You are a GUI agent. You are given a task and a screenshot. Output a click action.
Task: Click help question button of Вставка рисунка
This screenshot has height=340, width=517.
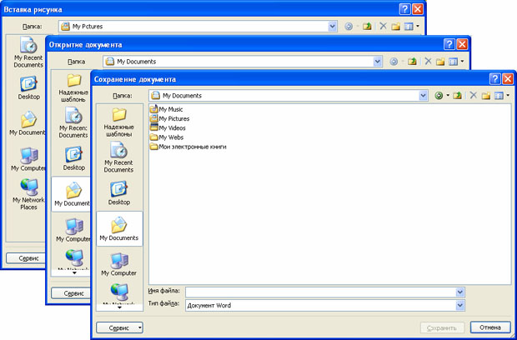[x=405, y=9]
